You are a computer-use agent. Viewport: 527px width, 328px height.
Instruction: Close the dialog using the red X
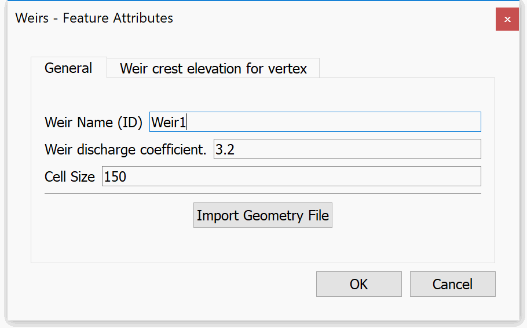click(507, 19)
